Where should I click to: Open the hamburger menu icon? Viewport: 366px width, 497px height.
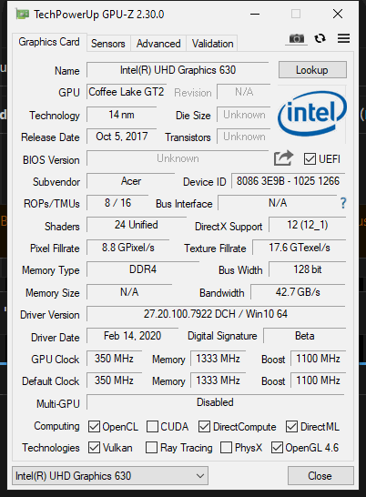pyautogui.click(x=343, y=38)
